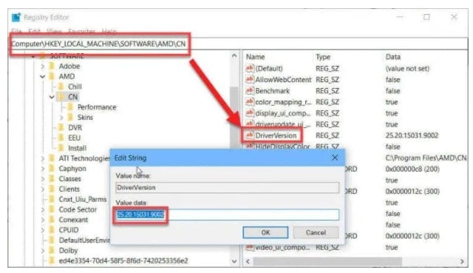Screen dimensions: 473x273
Task: Click the tree pane scroll up arrow
Action: pos(234,56)
